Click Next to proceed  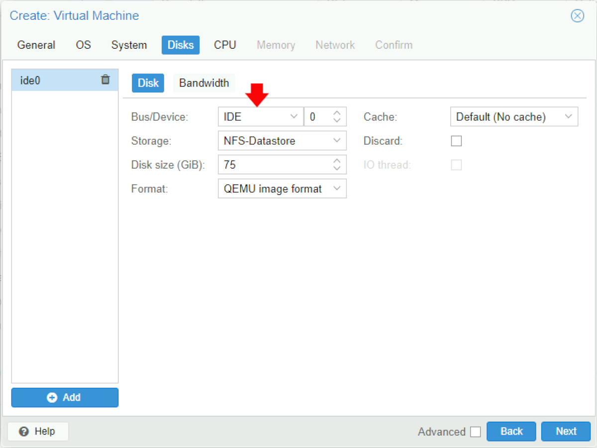(x=566, y=431)
